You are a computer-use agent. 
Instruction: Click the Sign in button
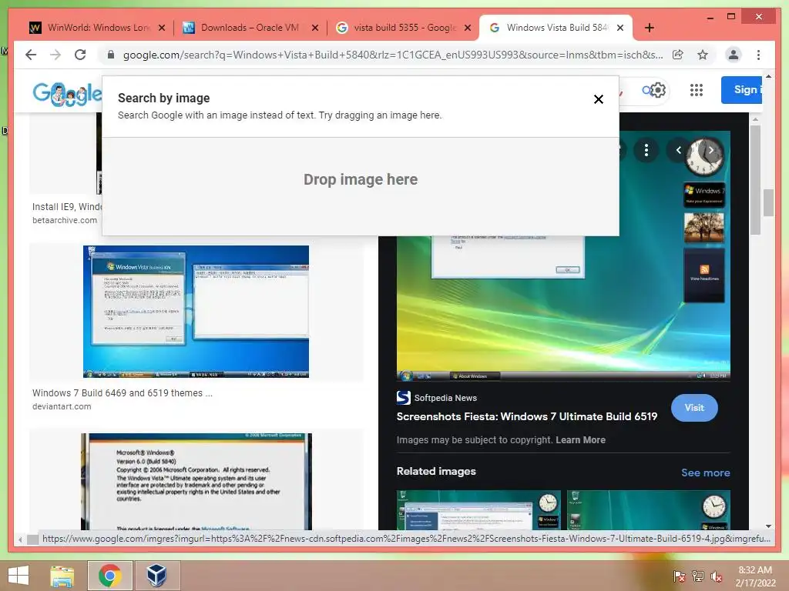point(742,90)
